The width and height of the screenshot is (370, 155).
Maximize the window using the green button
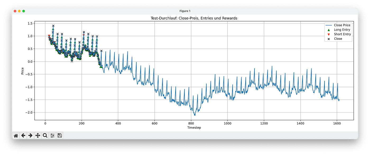[x=24, y=11]
